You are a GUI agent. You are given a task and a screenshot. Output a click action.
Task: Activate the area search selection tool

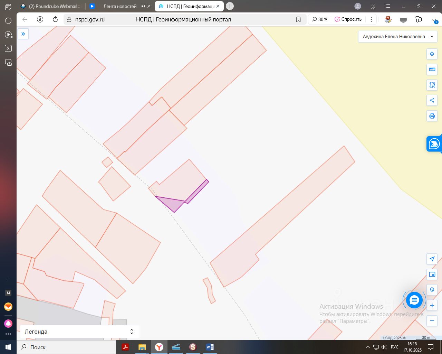click(432, 85)
